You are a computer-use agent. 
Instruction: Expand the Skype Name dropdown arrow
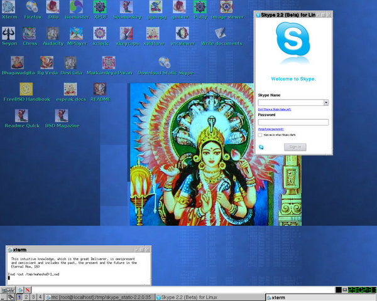tap(326, 102)
